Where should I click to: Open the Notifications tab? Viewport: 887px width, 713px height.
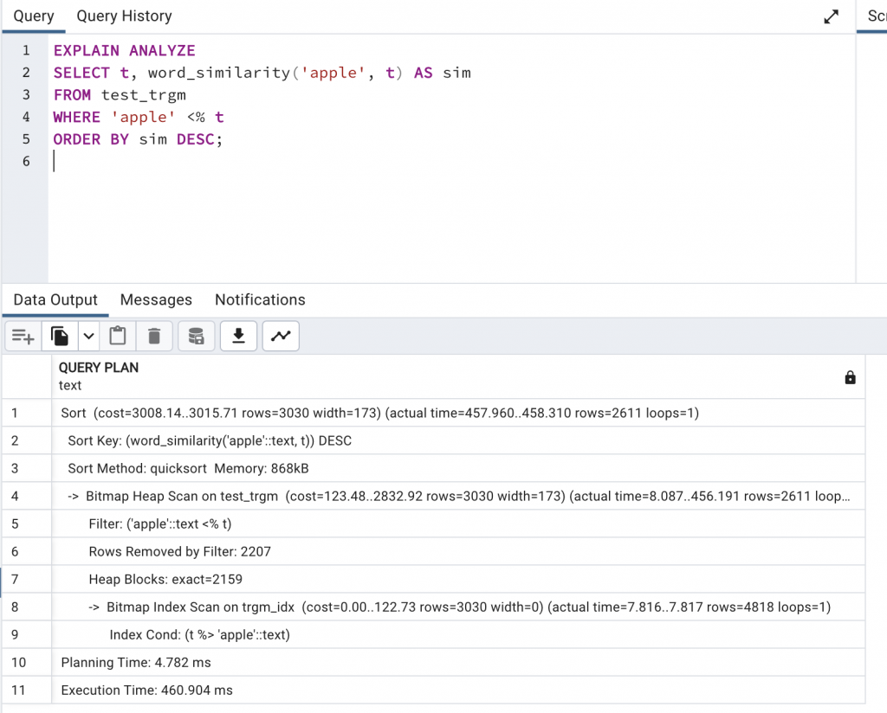click(260, 299)
